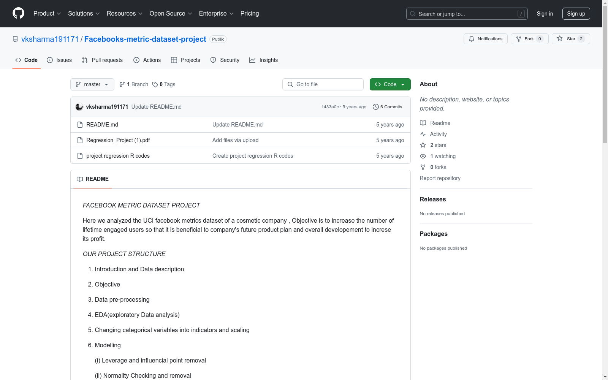Click the Fork count badge showing 0
This screenshot has width=608, height=380.
click(540, 39)
